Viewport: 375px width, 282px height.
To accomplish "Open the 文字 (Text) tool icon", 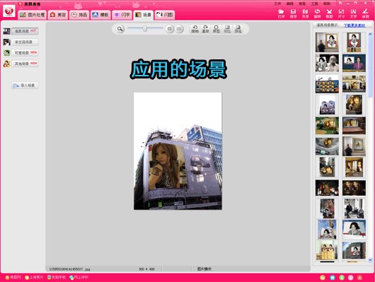I will [x=353, y=13].
